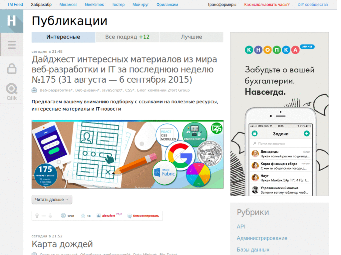Click the Читать дальше button
Image resolution: width=341 pixels, height=255 pixels.
pos(52,200)
